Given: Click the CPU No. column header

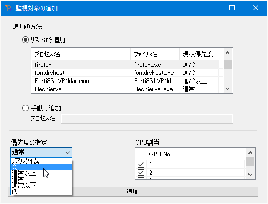Looking at the screenshot, I should (x=195, y=154).
